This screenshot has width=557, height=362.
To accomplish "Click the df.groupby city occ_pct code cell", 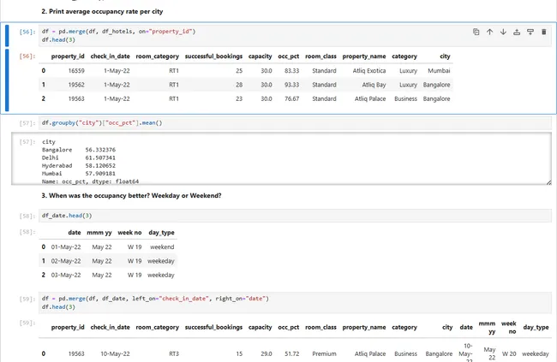I will 295,122.
